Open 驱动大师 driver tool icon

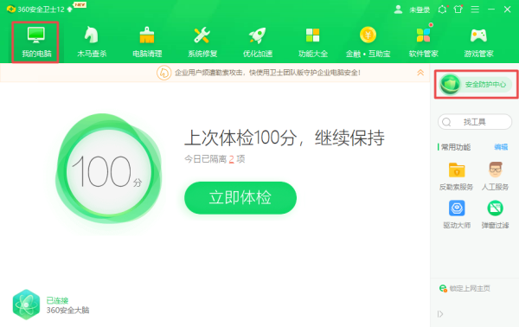click(x=457, y=208)
